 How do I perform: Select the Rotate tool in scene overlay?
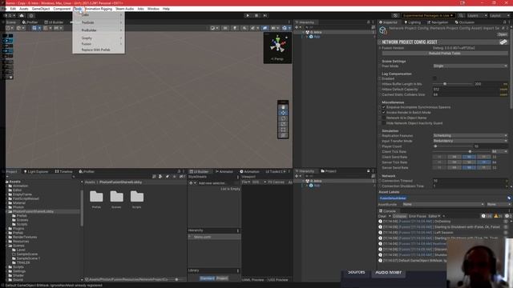pos(283,118)
